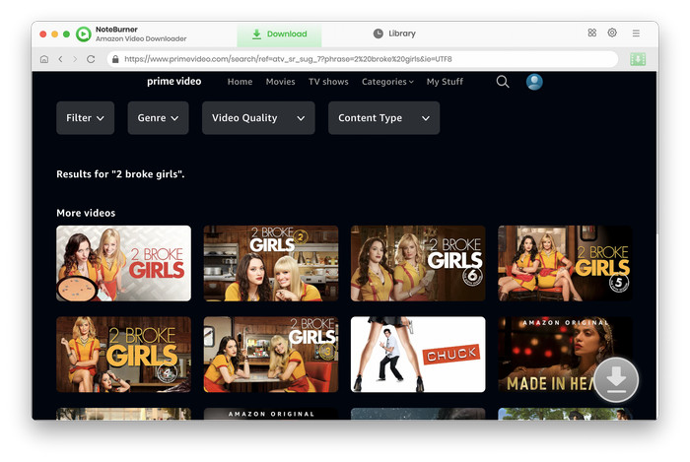Navigate back with the left arrow

pyautogui.click(x=61, y=59)
